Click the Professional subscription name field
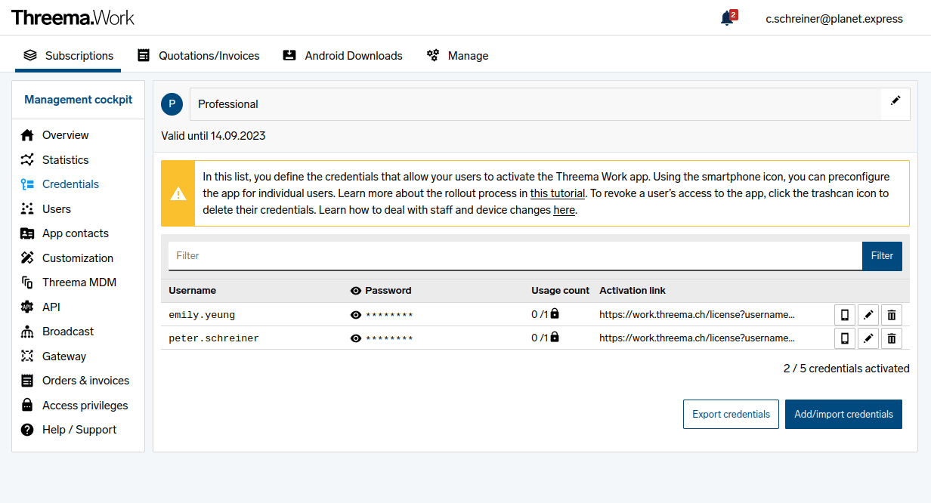 coord(535,104)
